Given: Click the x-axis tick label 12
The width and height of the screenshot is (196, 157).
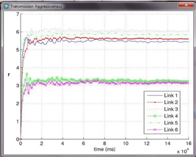Looking at the screenshot, I should pyautogui.click(x=147, y=143).
